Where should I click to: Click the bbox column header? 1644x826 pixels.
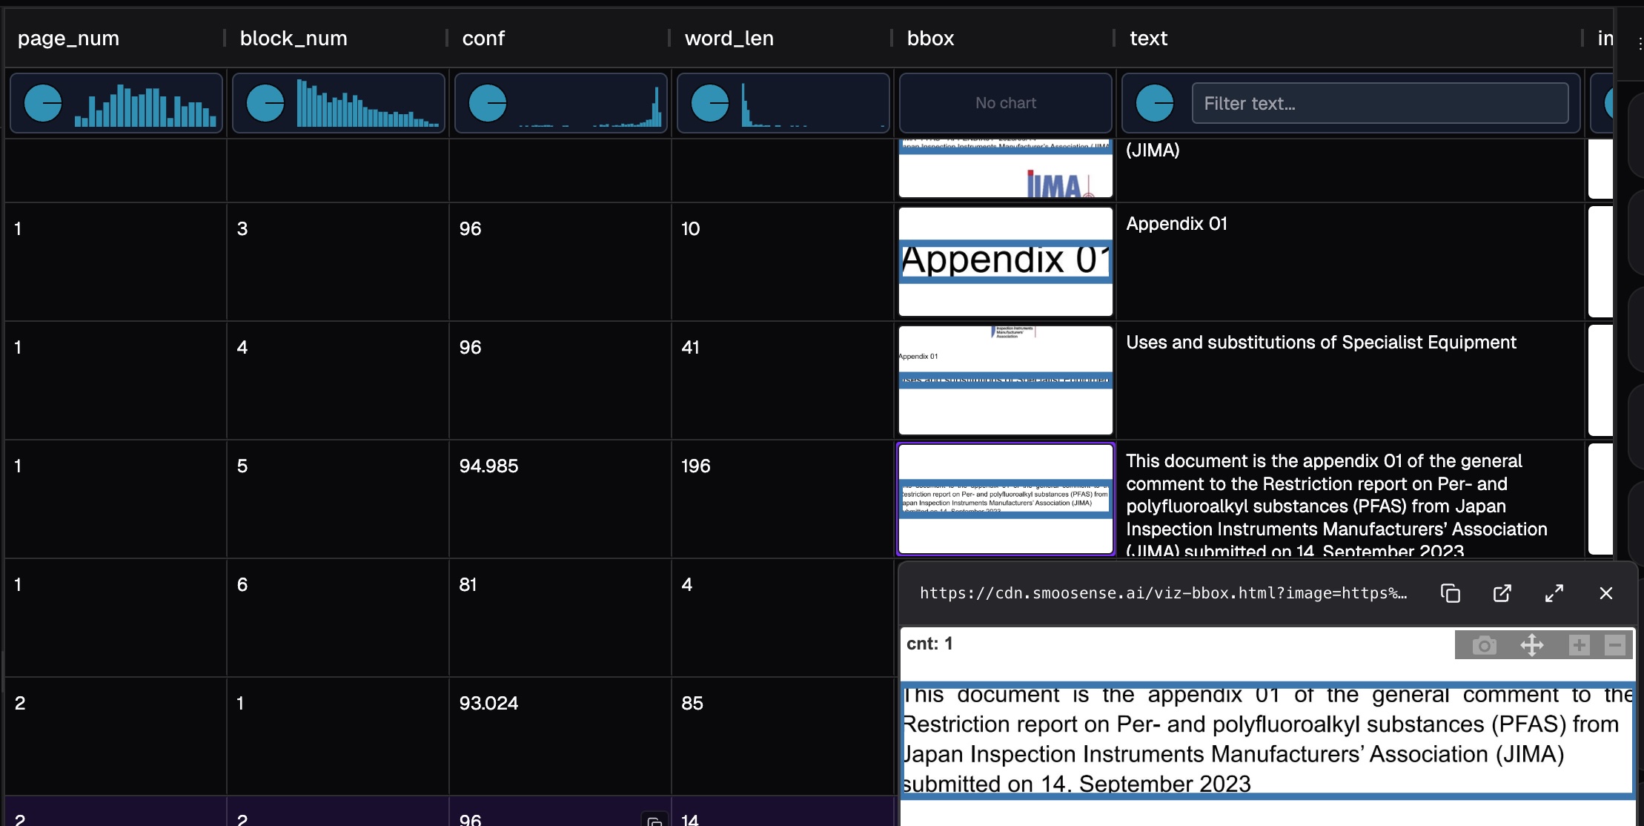pos(930,39)
